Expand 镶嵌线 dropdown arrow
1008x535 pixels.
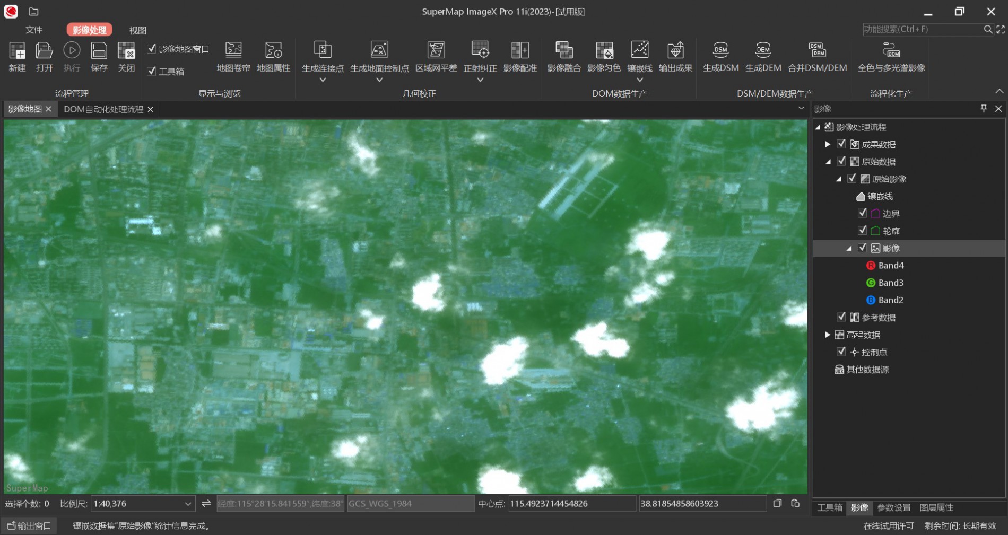[639, 80]
